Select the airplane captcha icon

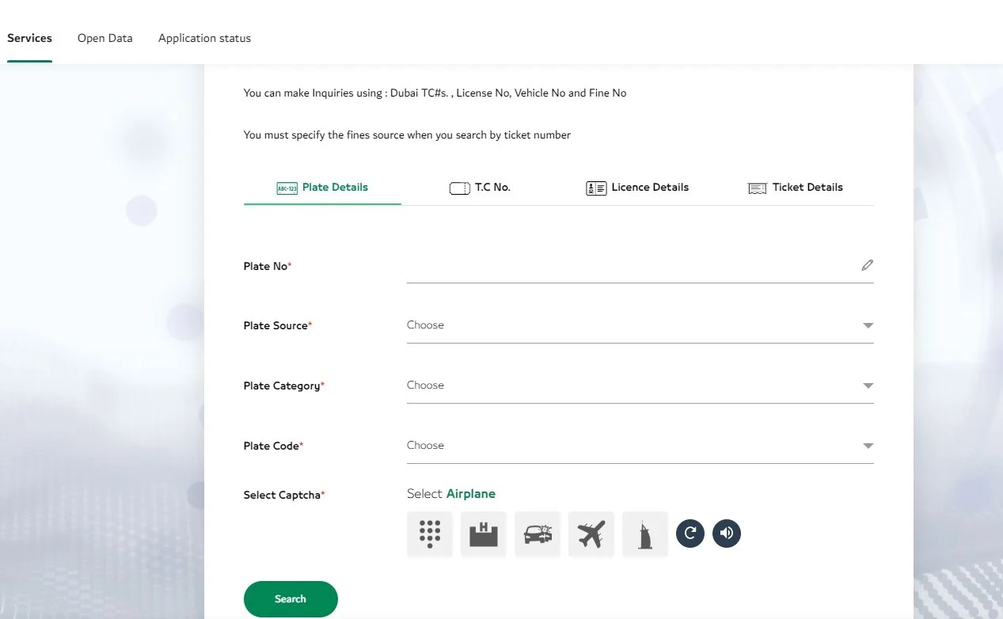(591, 534)
